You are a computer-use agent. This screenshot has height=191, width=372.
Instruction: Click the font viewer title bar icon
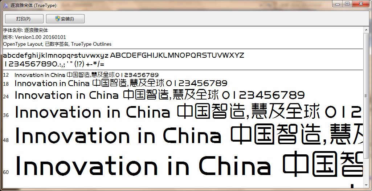tap(6, 5)
